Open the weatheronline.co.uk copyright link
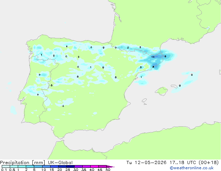This screenshot has height=171, width=221. coord(191,168)
